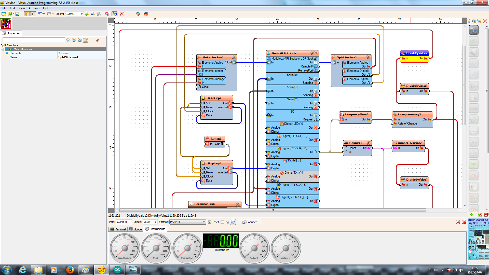Collapse the Miscellaneous property category
Screen dimensions: 489x275
[7, 49]
